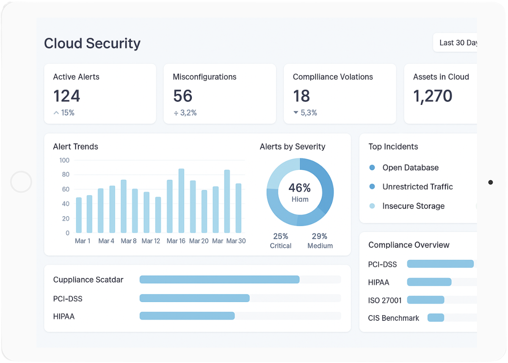
Task: Open the Active Alerts card
Action: (x=100, y=94)
